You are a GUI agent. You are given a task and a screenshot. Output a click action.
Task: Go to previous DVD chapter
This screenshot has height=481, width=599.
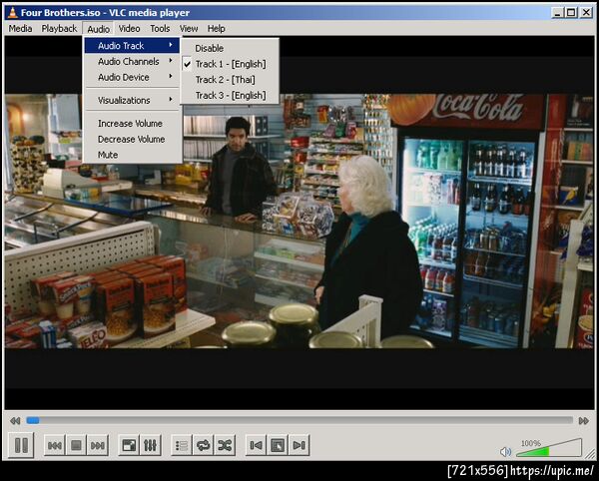click(256, 445)
